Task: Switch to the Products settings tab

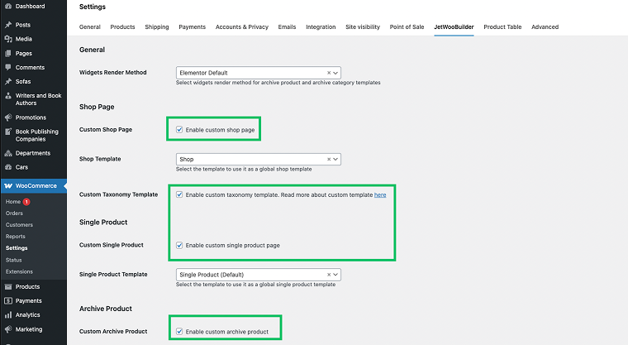Action: 122,26
